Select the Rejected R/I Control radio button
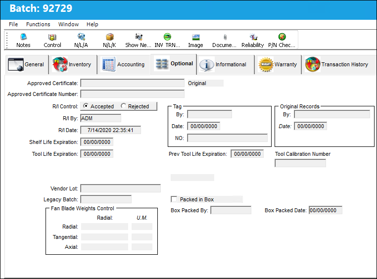This screenshot has width=377, height=279. (123, 106)
